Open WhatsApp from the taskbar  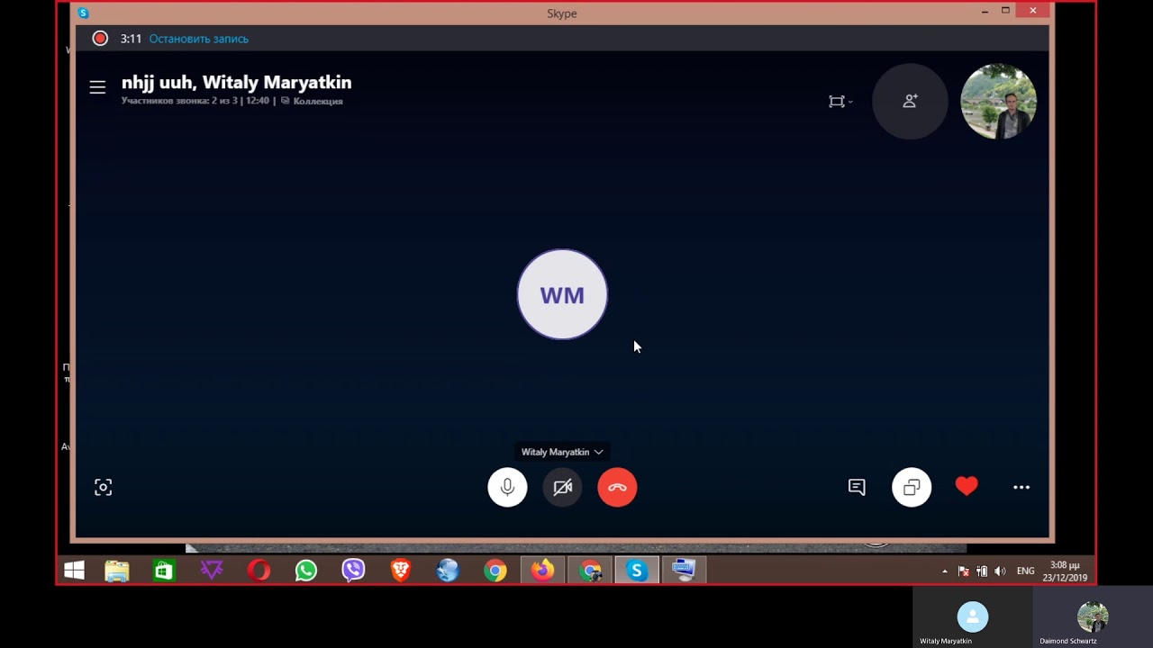(306, 571)
